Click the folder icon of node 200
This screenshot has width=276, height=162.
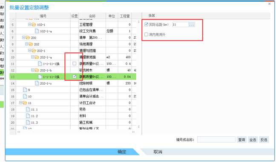point(28,37)
